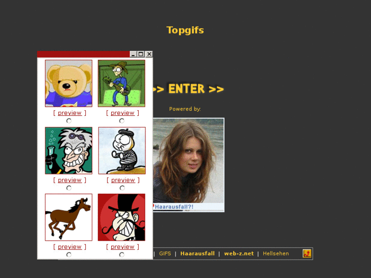Screen dimensions: 371x278
Task: Open the GIFS link in the footer bar
Action: pos(165,254)
